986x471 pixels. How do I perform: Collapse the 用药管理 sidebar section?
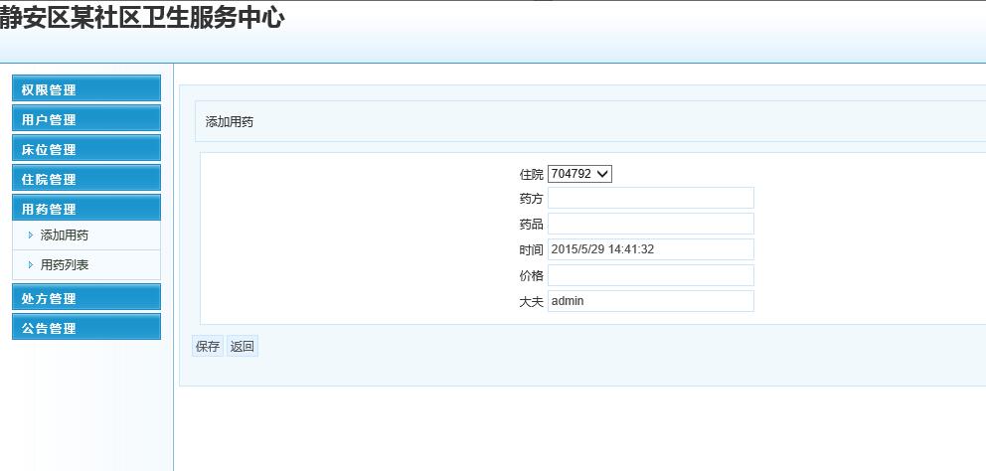click(x=86, y=208)
